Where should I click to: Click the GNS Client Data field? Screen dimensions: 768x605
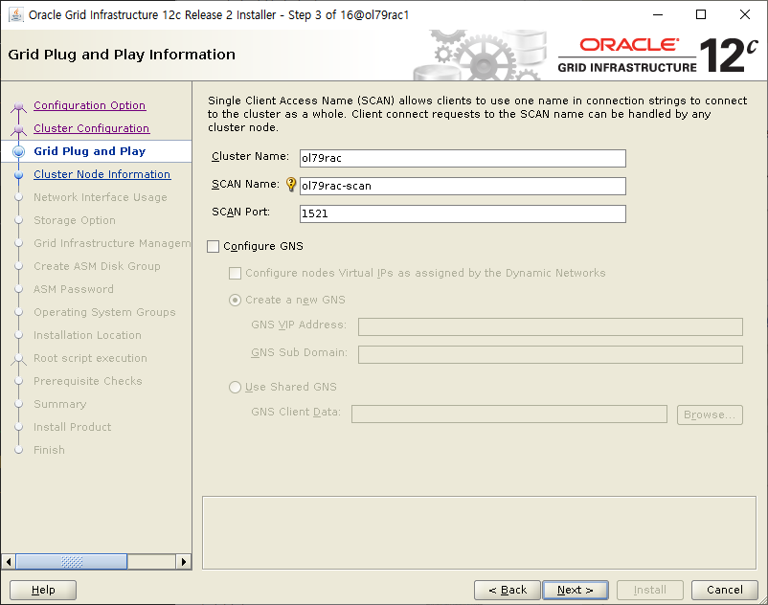coord(509,415)
